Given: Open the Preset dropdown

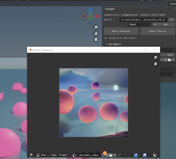Looking at the screenshot, I should (x=139, y=25).
